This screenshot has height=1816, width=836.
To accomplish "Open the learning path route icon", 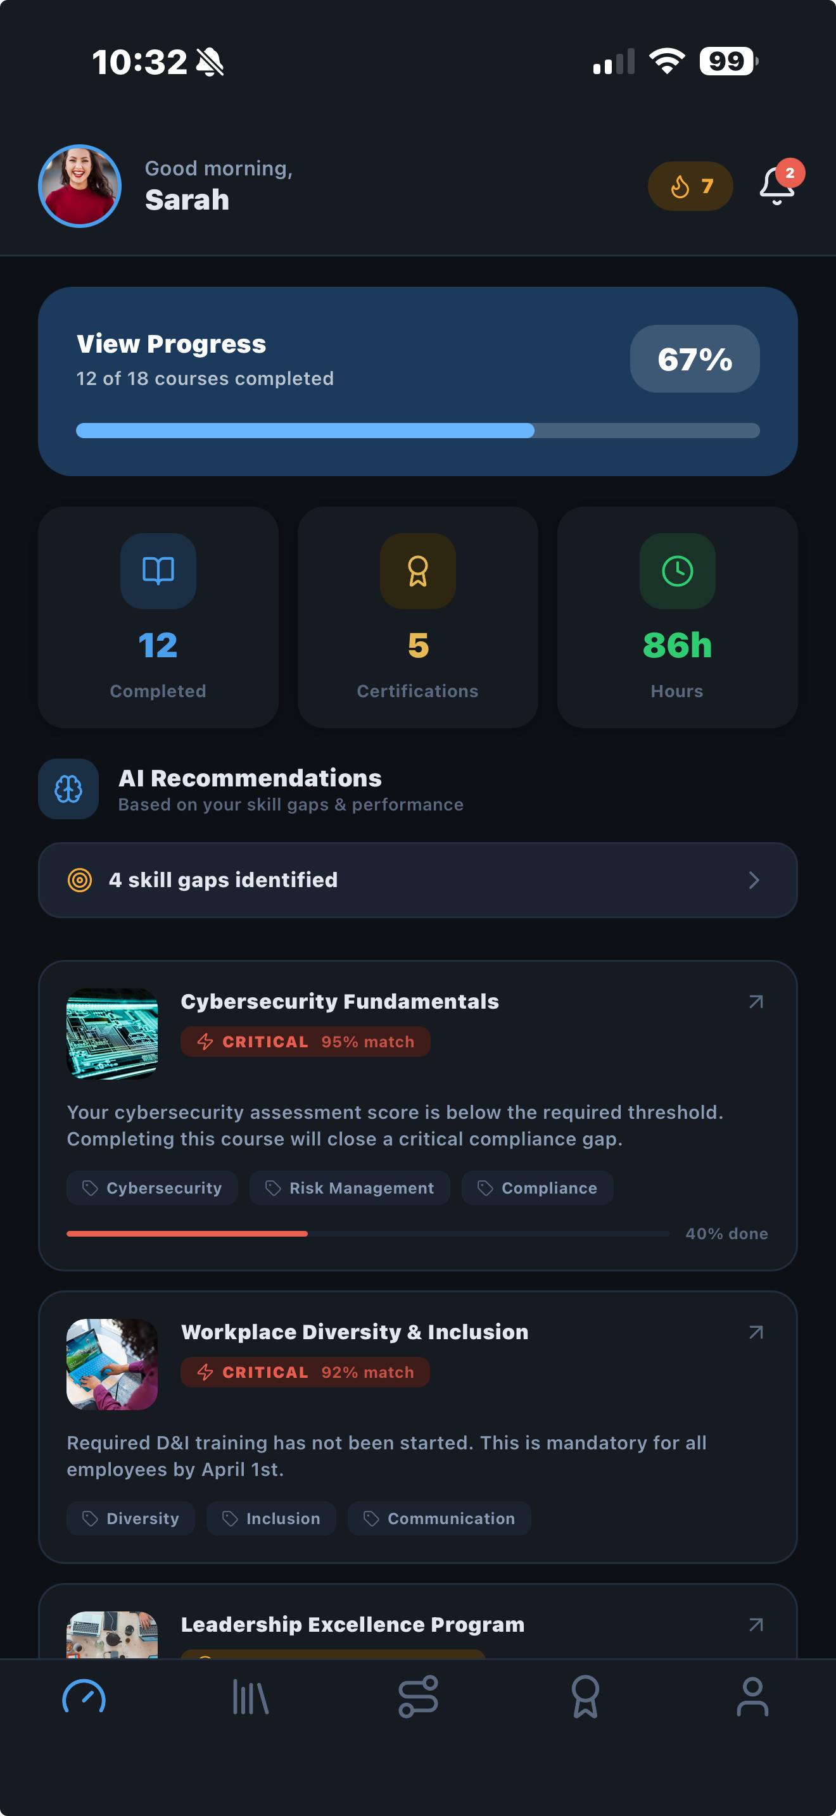I will pyautogui.click(x=418, y=1697).
